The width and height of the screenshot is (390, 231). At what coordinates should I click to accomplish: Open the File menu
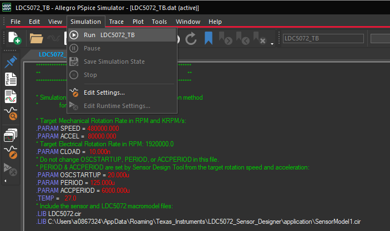pos(16,22)
